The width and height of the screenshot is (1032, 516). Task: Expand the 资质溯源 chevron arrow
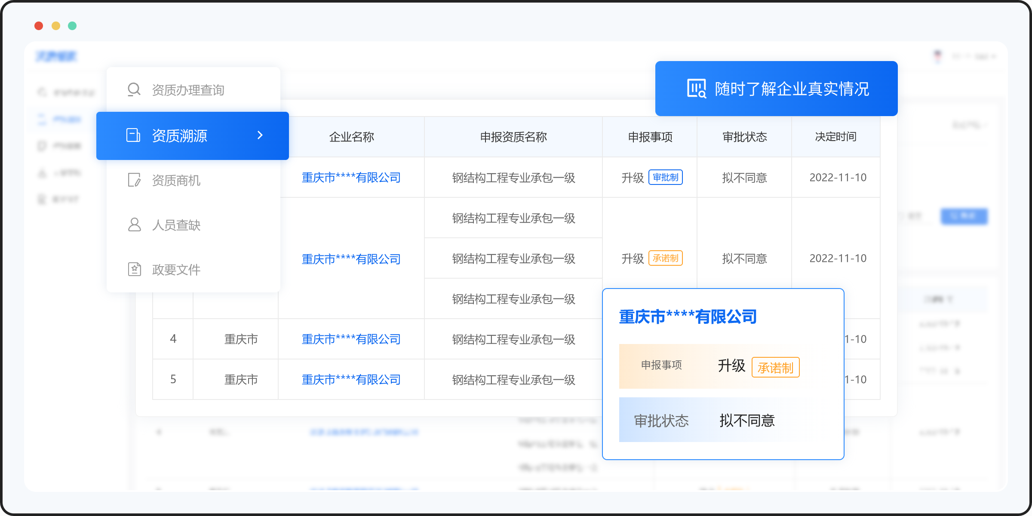pyautogui.click(x=260, y=135)
